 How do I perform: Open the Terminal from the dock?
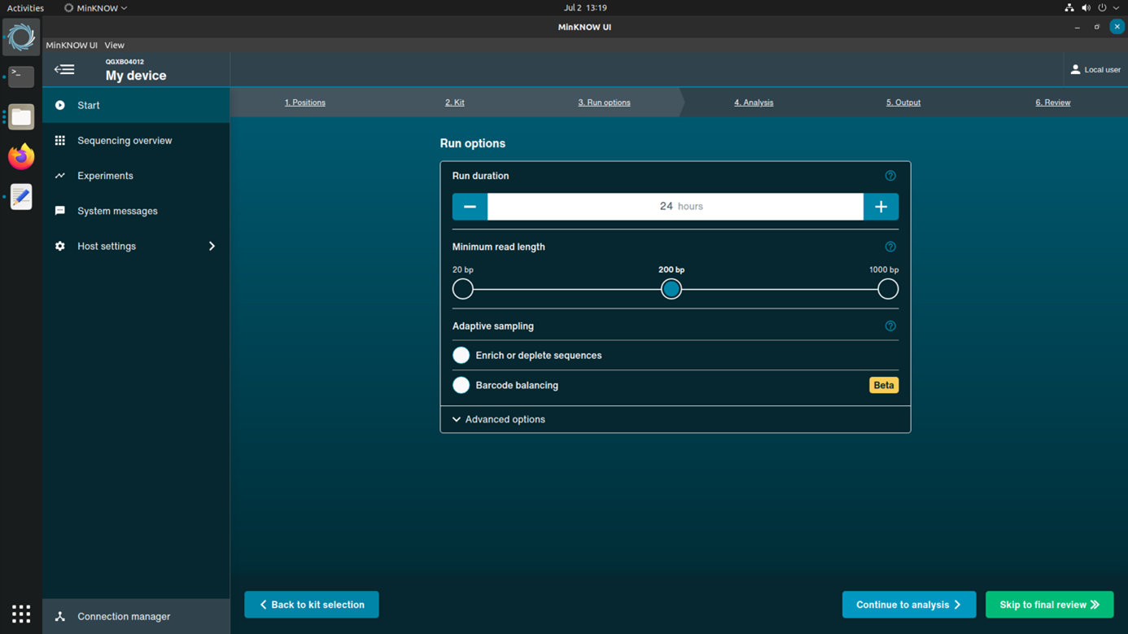pyautogui.click(x=21, y=77)
